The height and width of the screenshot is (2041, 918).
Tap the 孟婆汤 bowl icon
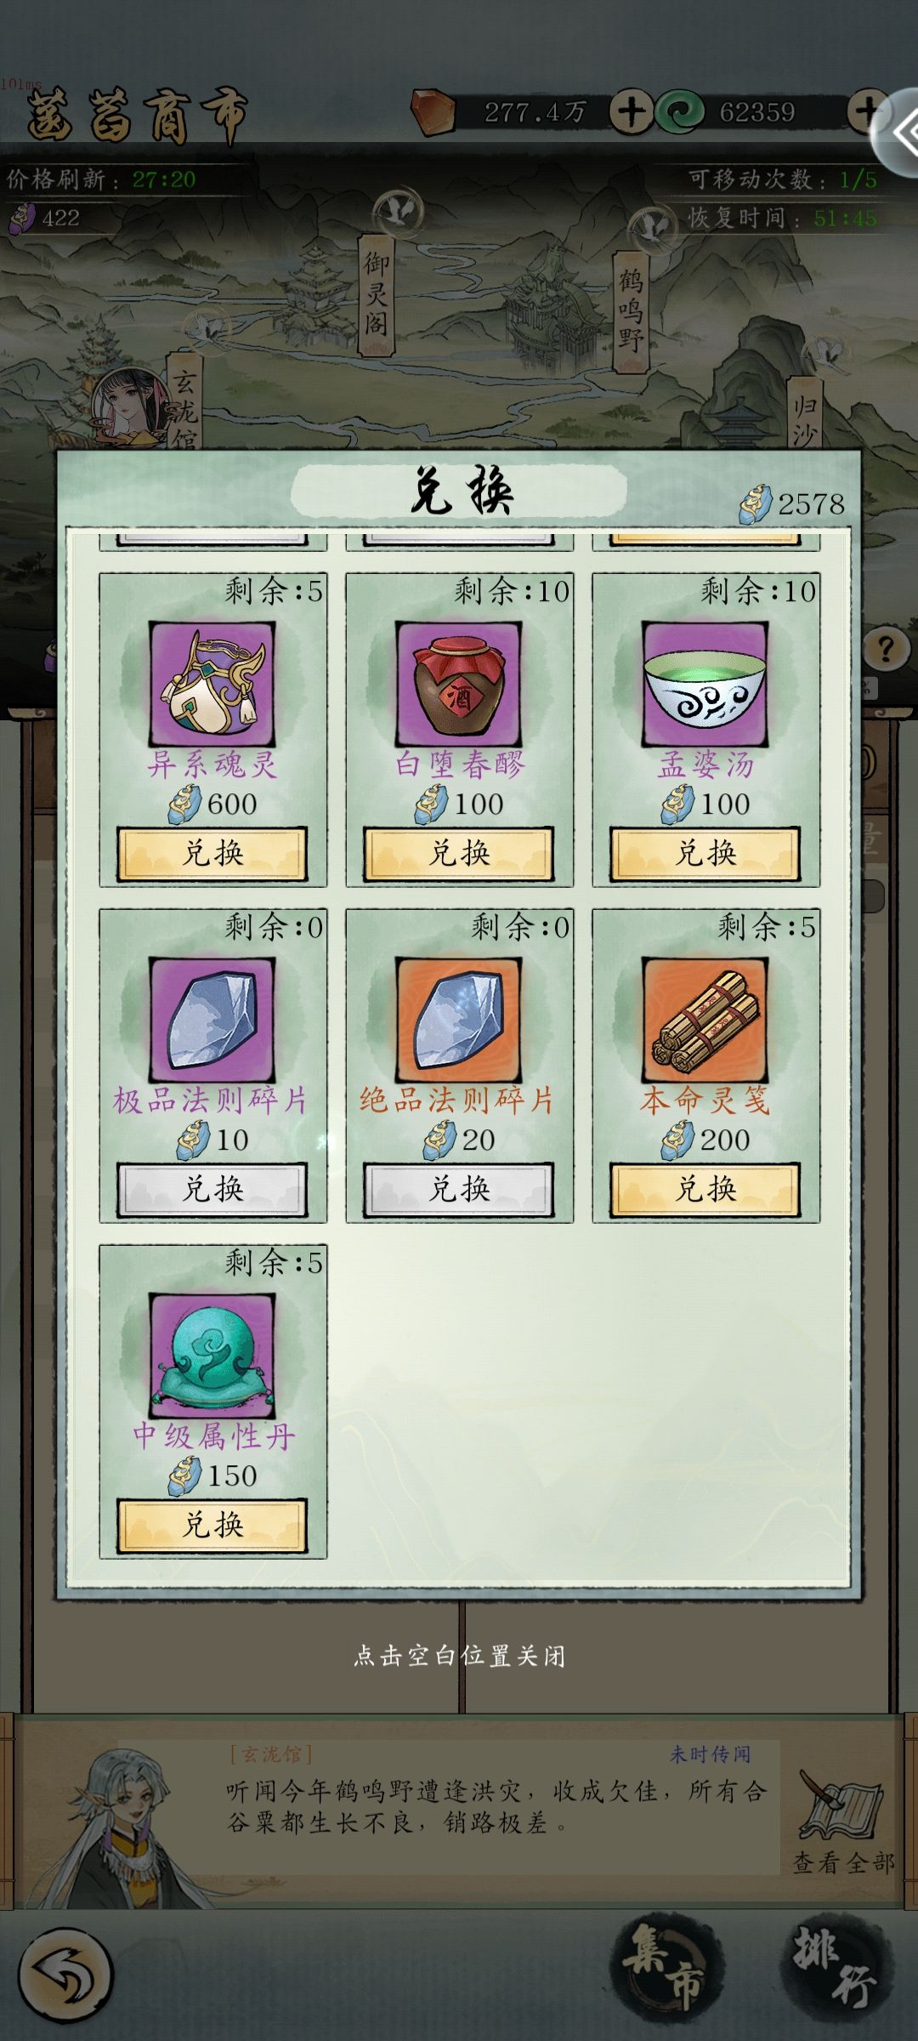pos(705,684)
